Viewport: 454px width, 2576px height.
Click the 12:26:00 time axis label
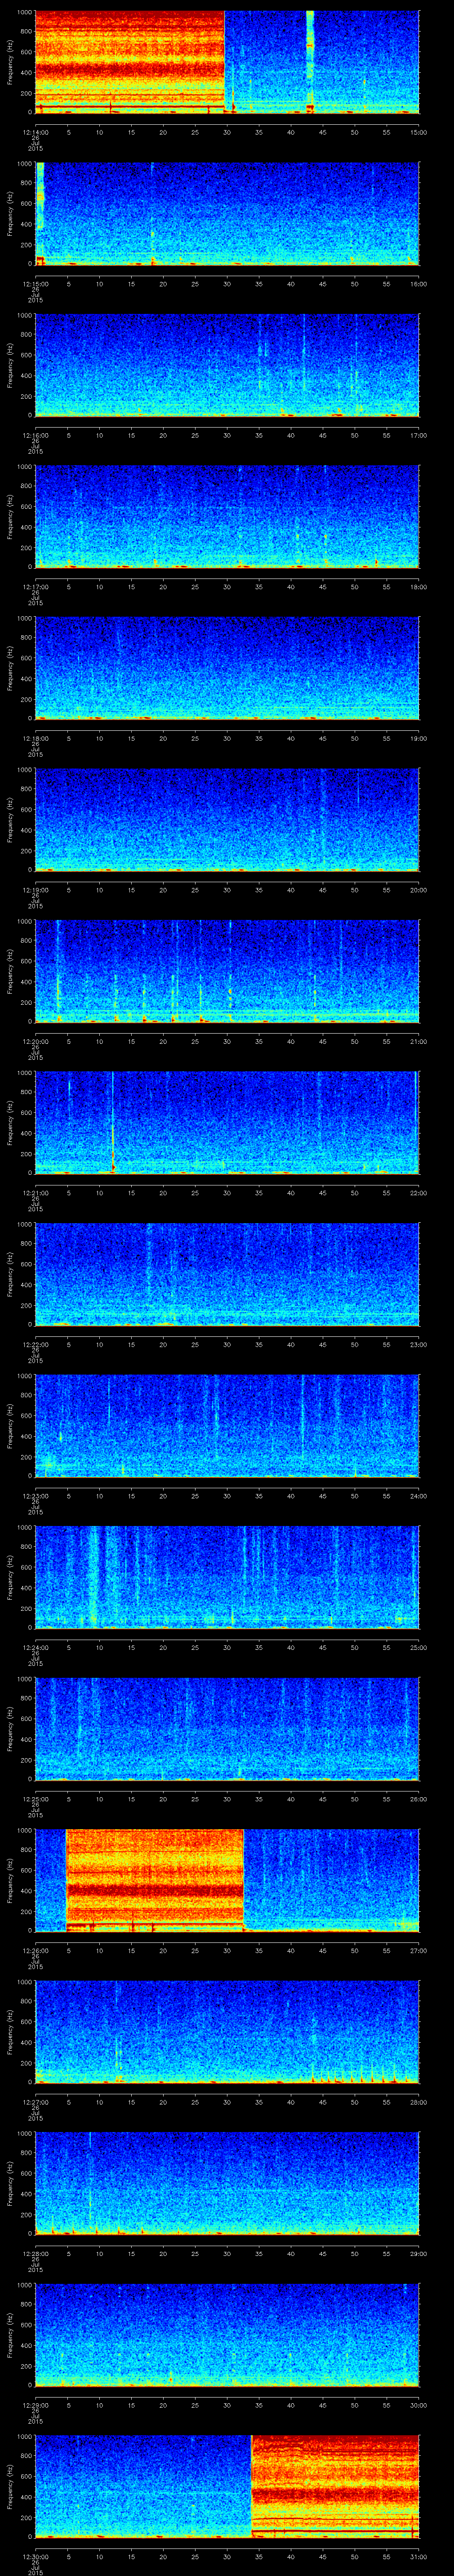35,1950
